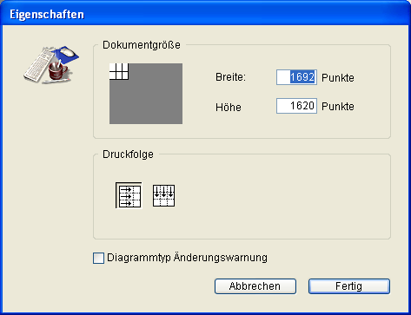
Task: Select the horizontal row-by-row print order icon
Action: [x=129, y=195]
